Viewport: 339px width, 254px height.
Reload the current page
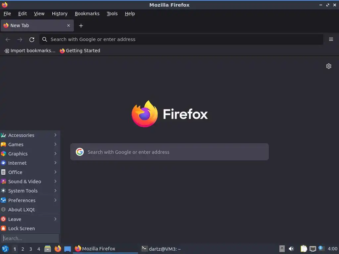32,40
